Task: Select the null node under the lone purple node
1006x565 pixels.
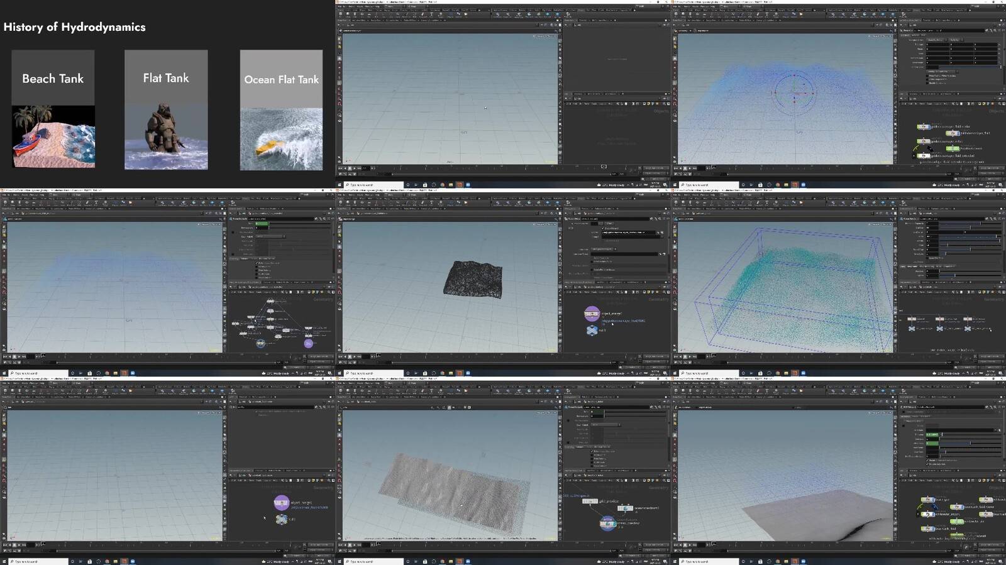Action: [282, 519]
